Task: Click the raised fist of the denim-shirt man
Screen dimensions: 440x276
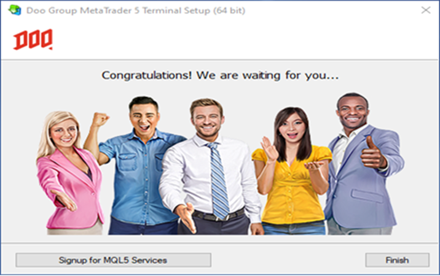Action: tap(100, 120)
